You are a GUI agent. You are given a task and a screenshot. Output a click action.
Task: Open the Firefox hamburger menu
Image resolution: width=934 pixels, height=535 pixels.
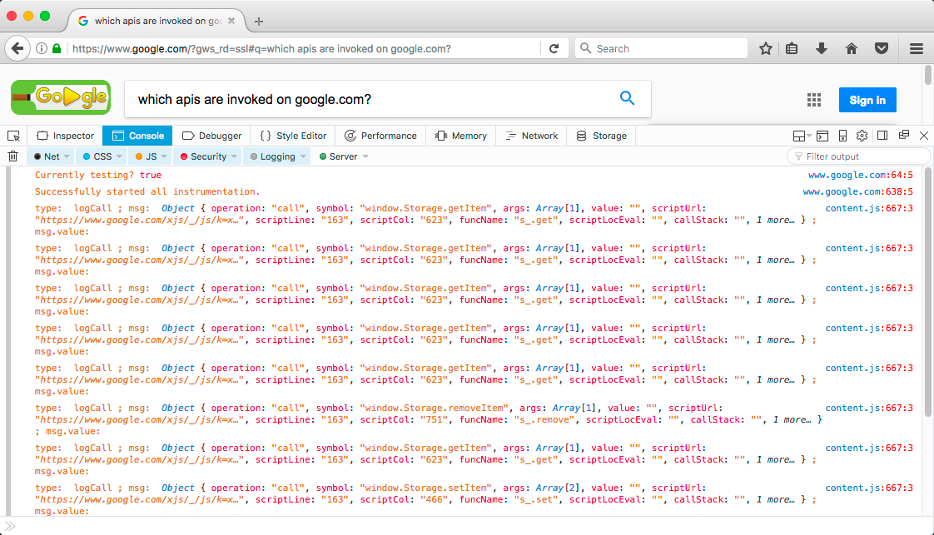coord(917,49)
